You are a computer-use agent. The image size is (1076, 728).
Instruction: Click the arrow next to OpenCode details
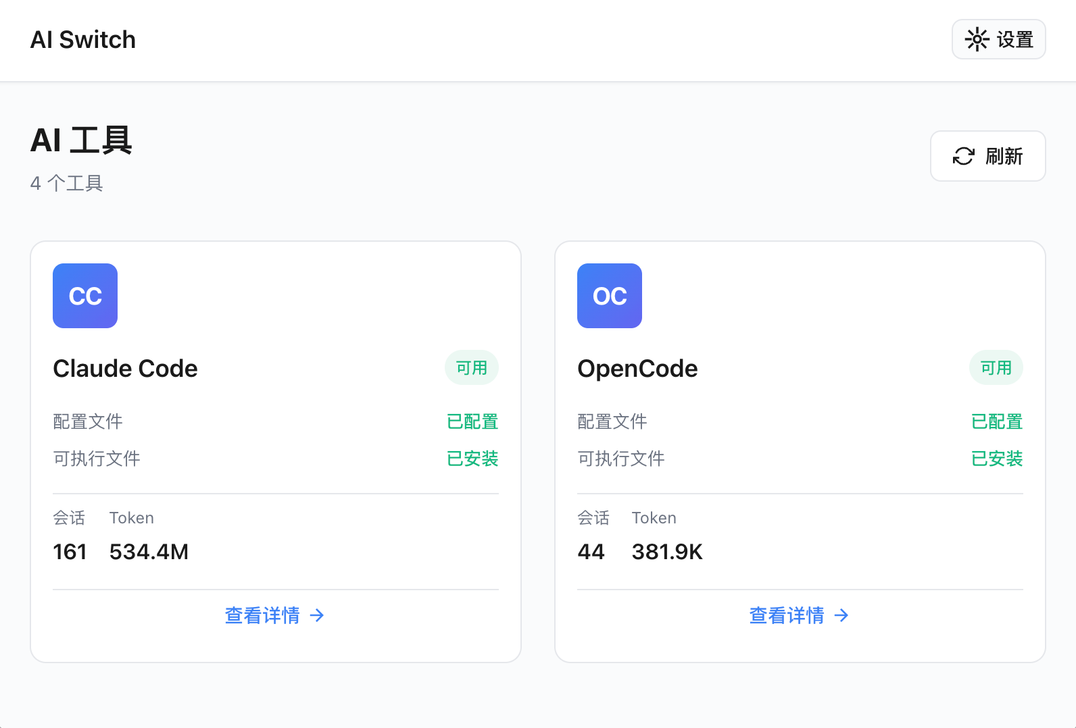click(841, 615)
